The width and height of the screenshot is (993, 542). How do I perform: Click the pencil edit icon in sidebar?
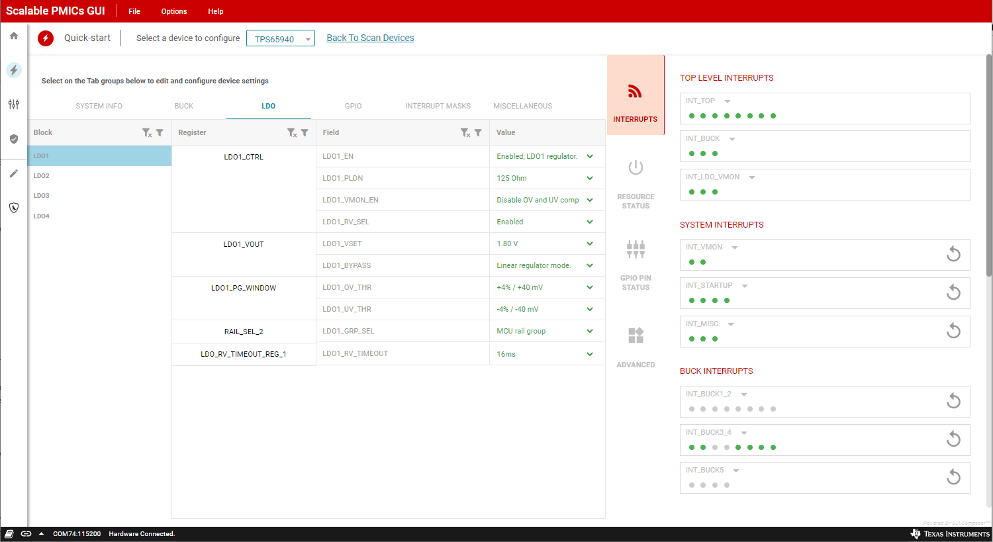pyautogui.click(x=14, y=173)
